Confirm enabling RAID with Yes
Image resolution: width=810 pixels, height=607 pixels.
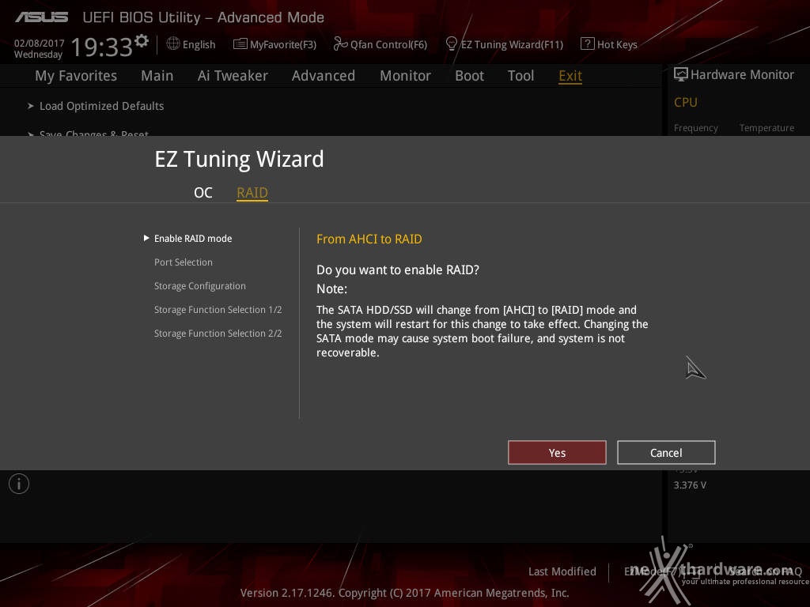click(x=557, y=453)
